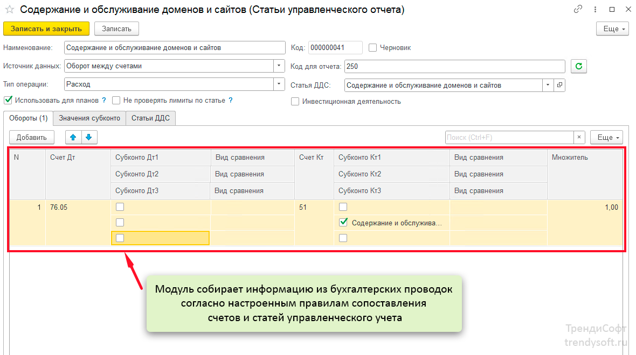The image size is (636, 355).
Task: Click the Субконто Кт3 column header
Action: point(391,190)
